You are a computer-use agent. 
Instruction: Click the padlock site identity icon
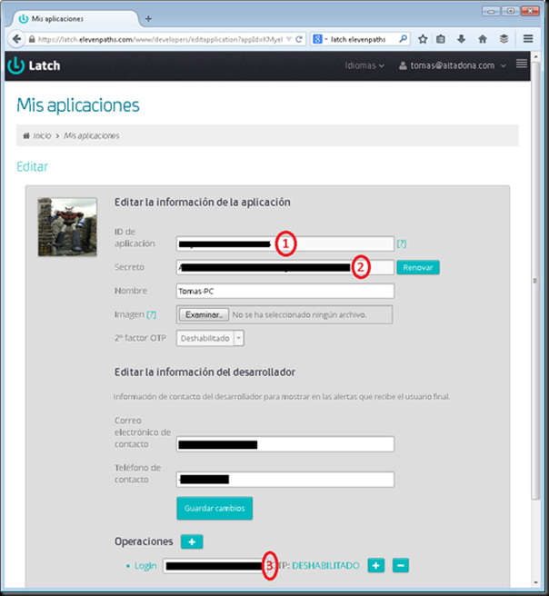click(x=32, y=39)
